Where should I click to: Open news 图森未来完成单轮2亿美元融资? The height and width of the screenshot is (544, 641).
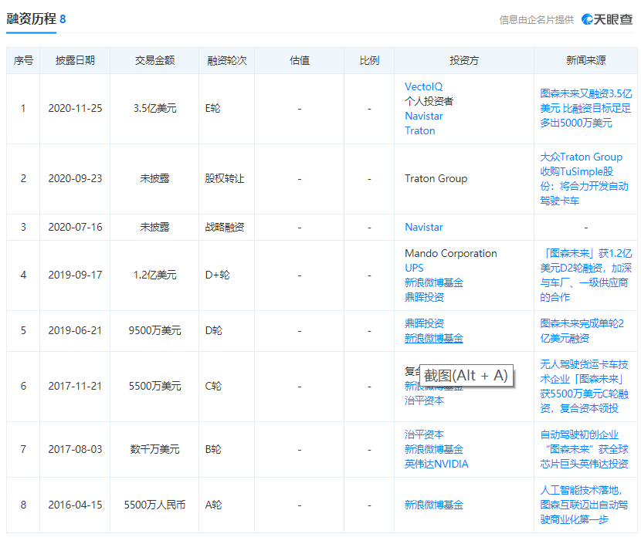point(582,331)
